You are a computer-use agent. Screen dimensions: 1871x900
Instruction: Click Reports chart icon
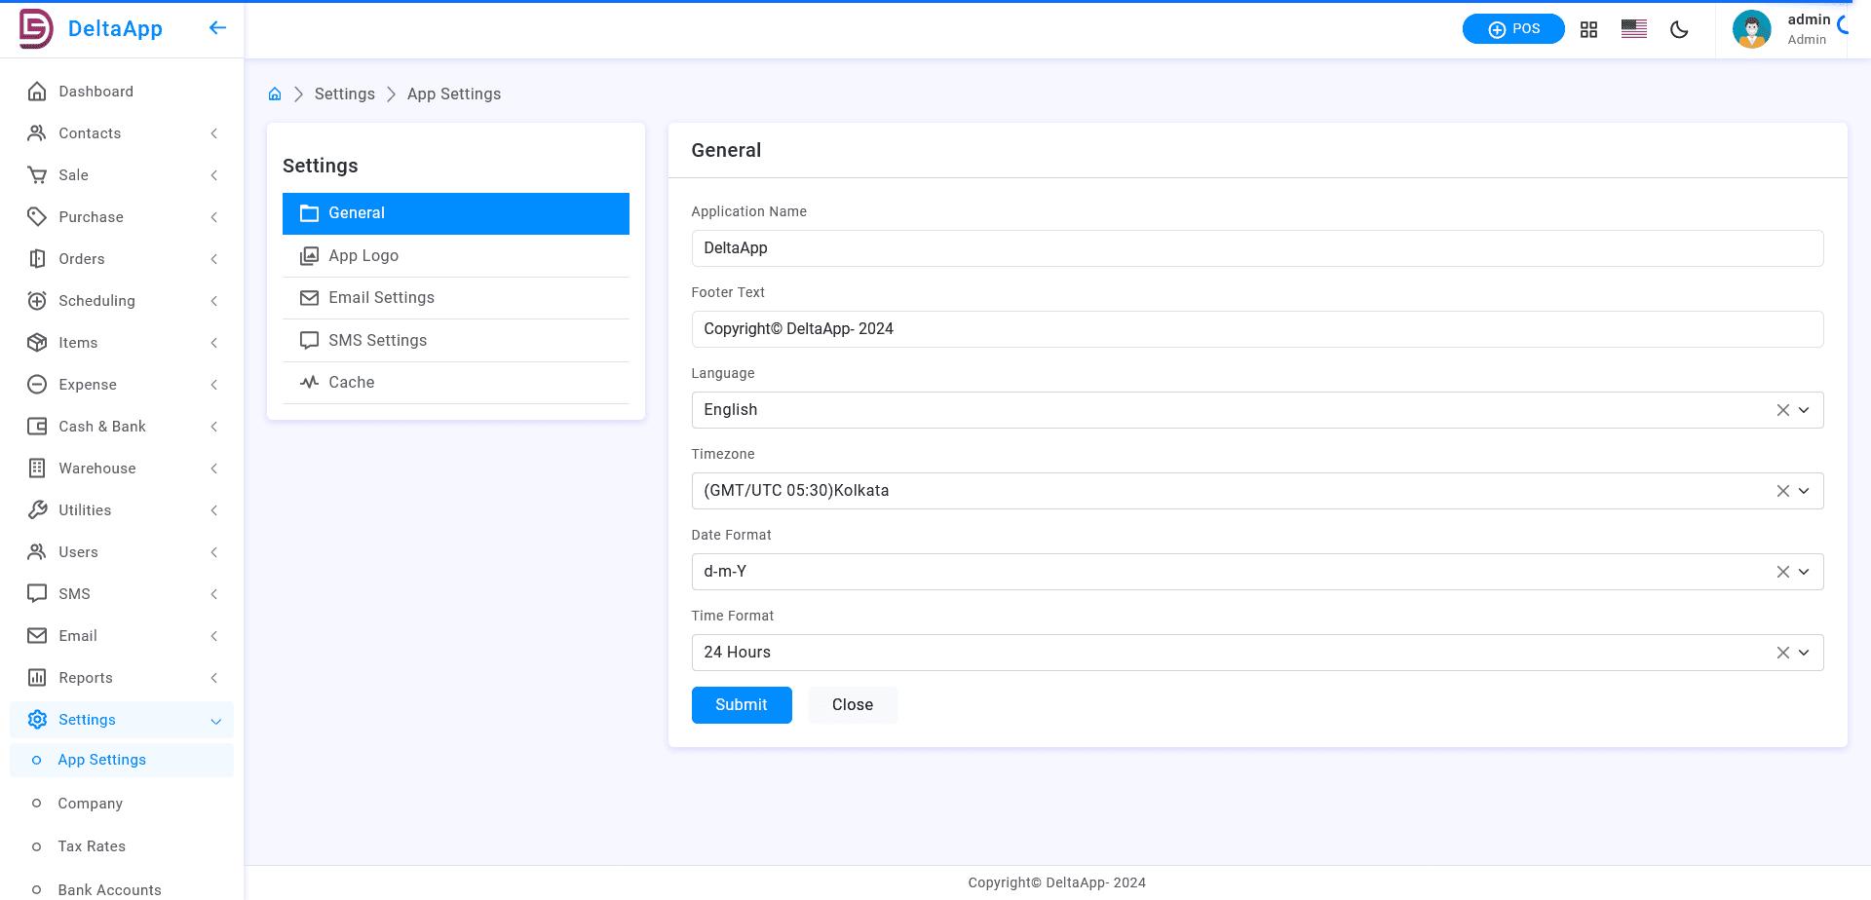[x=37, y=678]
